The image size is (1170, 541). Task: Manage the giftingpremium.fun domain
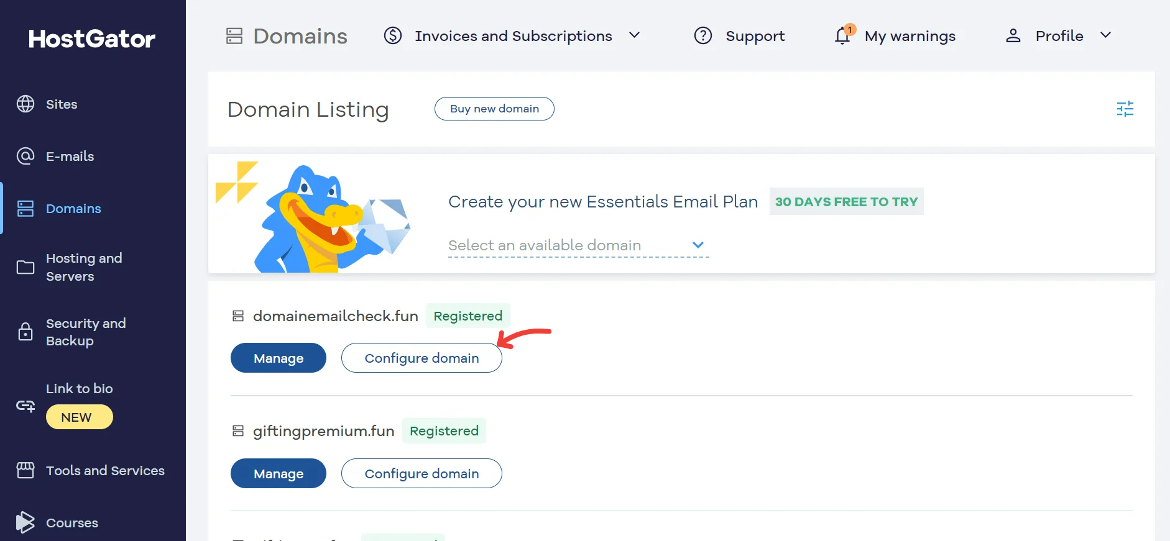pyautogui.click(x=279, y=473)
